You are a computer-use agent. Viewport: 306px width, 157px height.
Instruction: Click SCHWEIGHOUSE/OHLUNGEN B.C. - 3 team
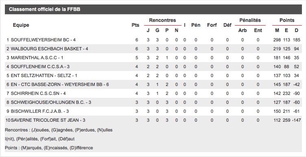51,102
